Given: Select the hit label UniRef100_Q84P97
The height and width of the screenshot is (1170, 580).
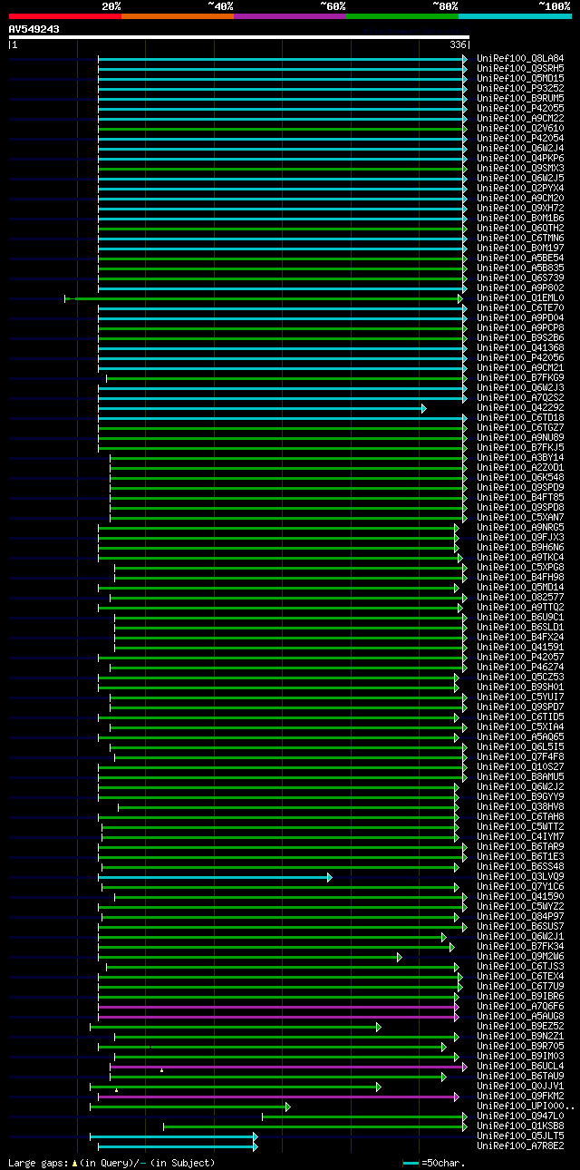Looking at the screenshot, I should (520, 917).
